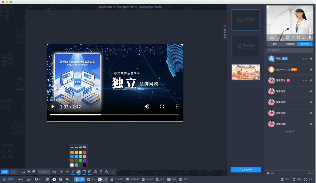This screenshot has height=183, width=316.
Task: Click 播放 play button in bottom bar
Action: pos(91,180)
